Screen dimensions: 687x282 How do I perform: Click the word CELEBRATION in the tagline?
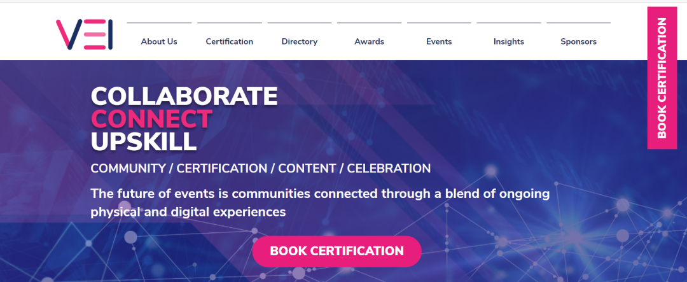point(389,169)
